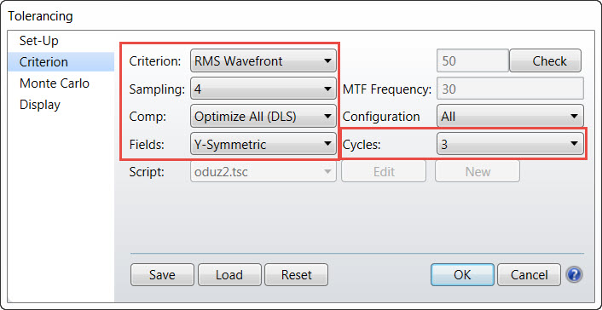Expand the Cycles dropdown set to 3
Image resolution: width=602 pixels, height=310 pixels.
pyautogui.click(x=510, y=144)
